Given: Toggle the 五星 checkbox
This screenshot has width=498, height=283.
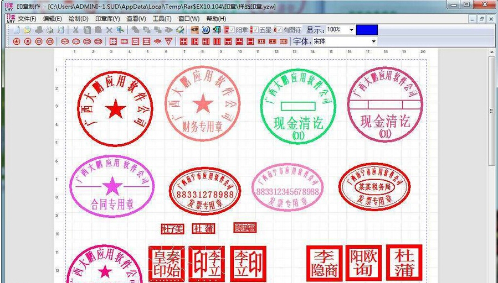Looking at the screenshot, I should (256, 30).
